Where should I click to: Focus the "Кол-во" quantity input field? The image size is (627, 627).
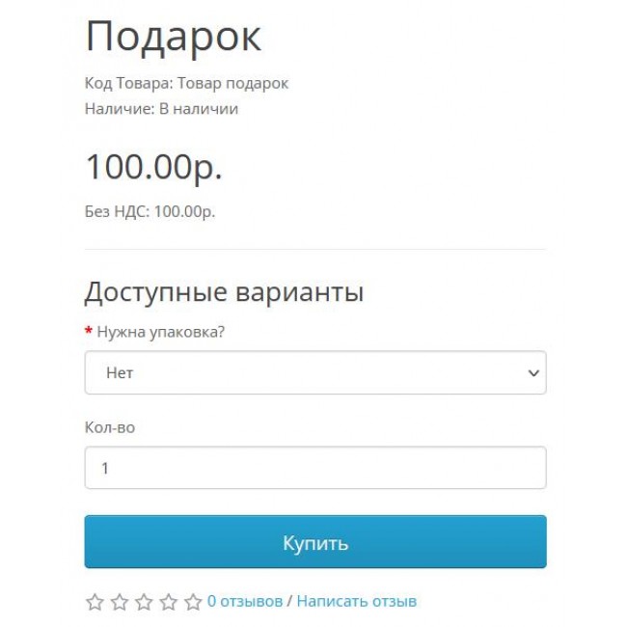314,468
